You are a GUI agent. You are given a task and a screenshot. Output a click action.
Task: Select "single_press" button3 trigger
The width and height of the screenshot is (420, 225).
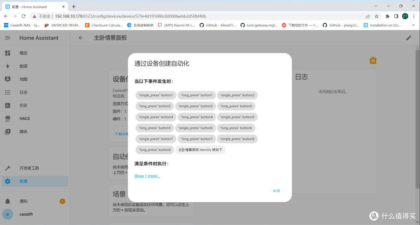click(x=195, y=106)
